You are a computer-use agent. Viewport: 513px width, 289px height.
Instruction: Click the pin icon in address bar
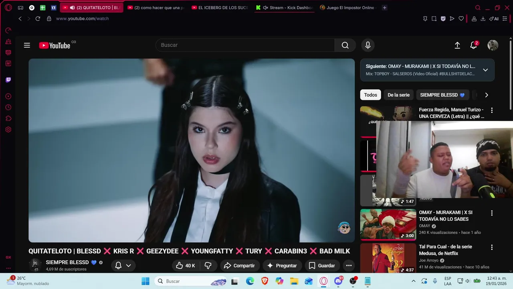425,18
